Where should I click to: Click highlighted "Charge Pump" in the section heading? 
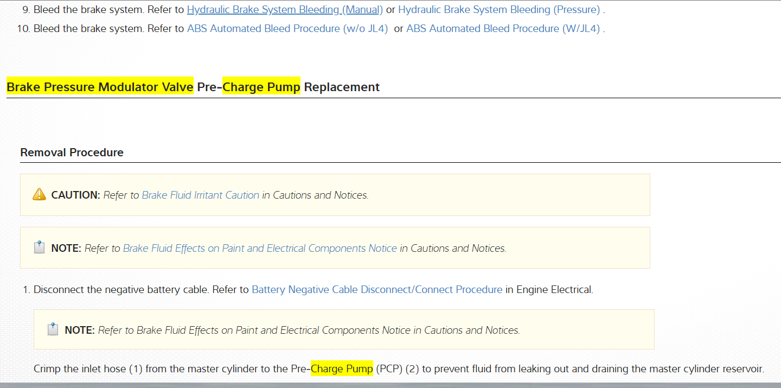(261, 87)
